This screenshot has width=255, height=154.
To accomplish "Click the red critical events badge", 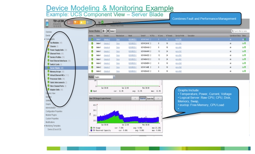I will [70, 22].
